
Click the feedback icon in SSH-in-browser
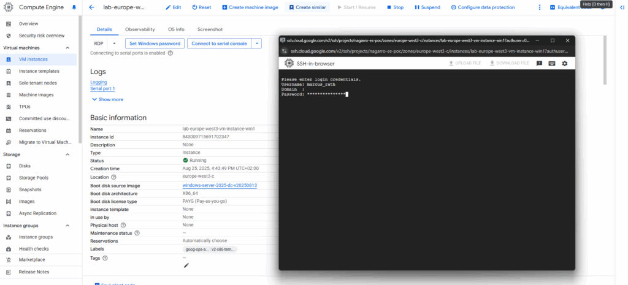pyautogui.click(x=539, y=63)
